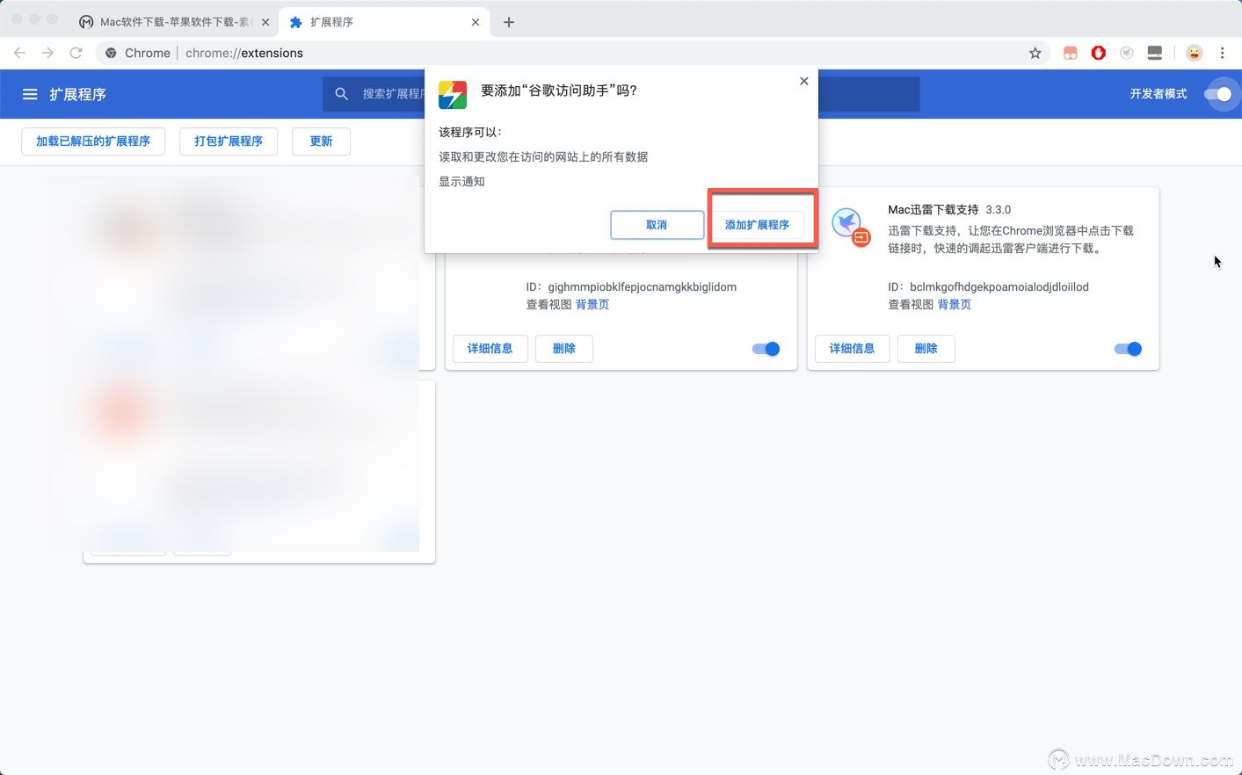Open the hamburger menu beside 扩展程序
The image size is (1242, 775).
(30, 94)
